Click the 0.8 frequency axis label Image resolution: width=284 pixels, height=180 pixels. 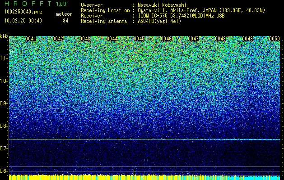click(x=4, y=126)
